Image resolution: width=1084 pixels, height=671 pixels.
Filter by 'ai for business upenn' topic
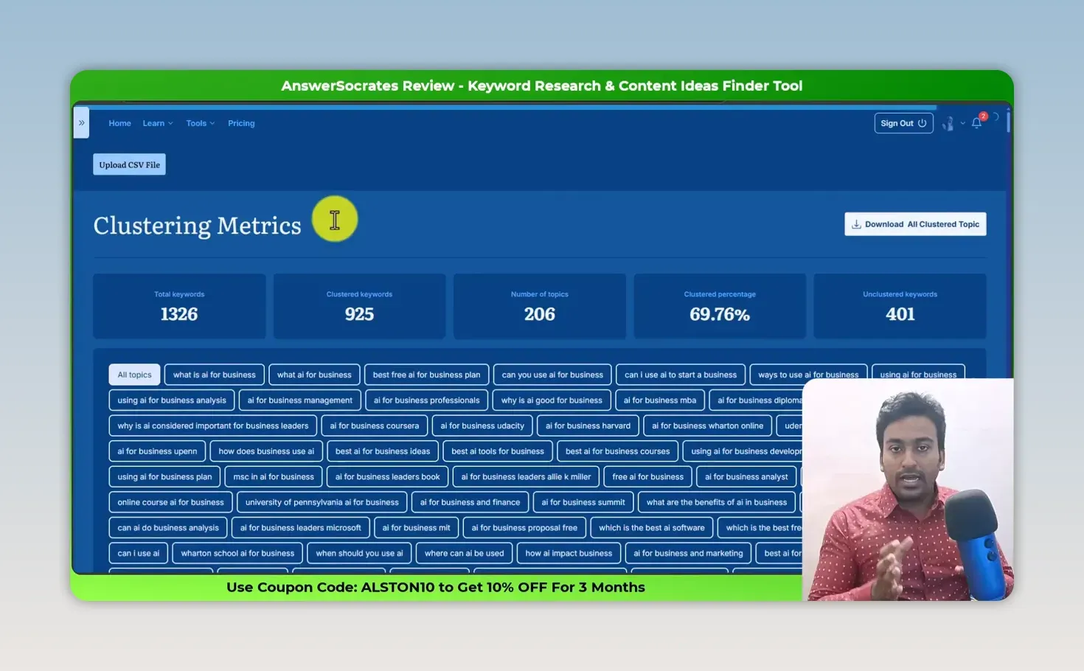point(157,451)
